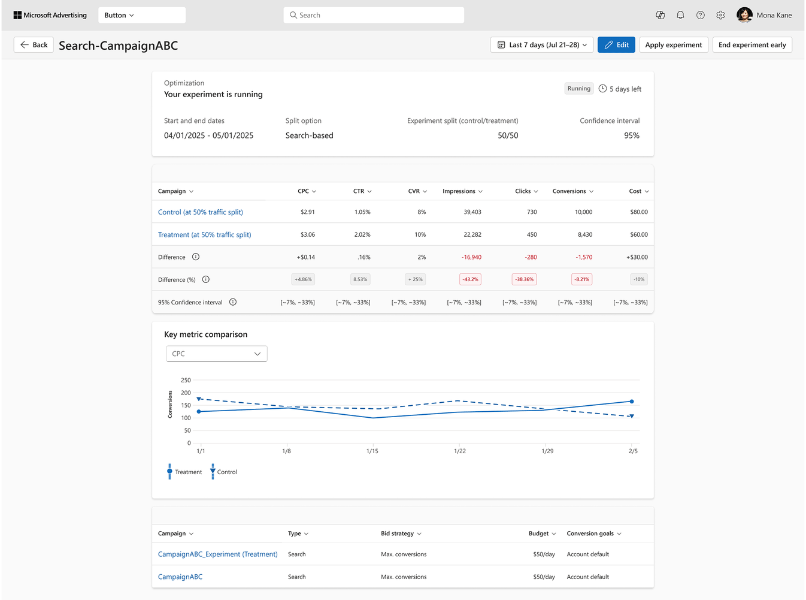Click the Search input field
Screen dimensions: 806x600
(x=374, y=15)
